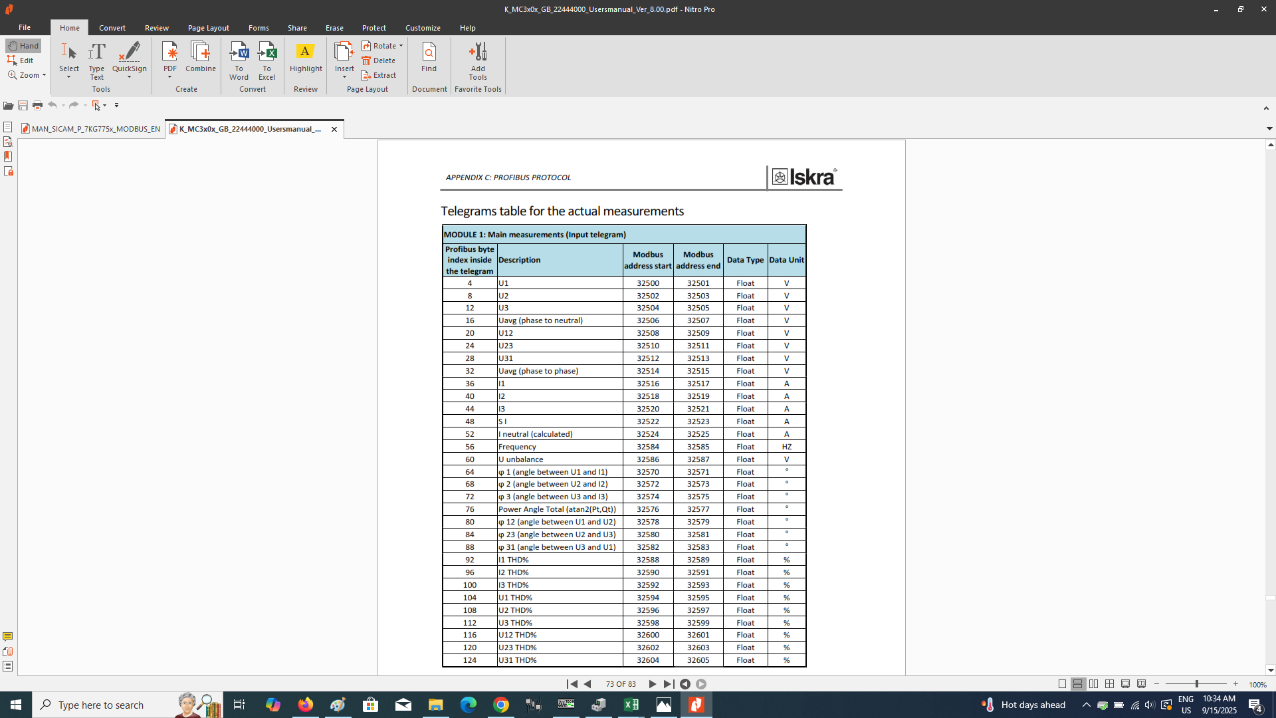
Task: Expand the Insert pages dropdown
Action: [x=344, y=77]
